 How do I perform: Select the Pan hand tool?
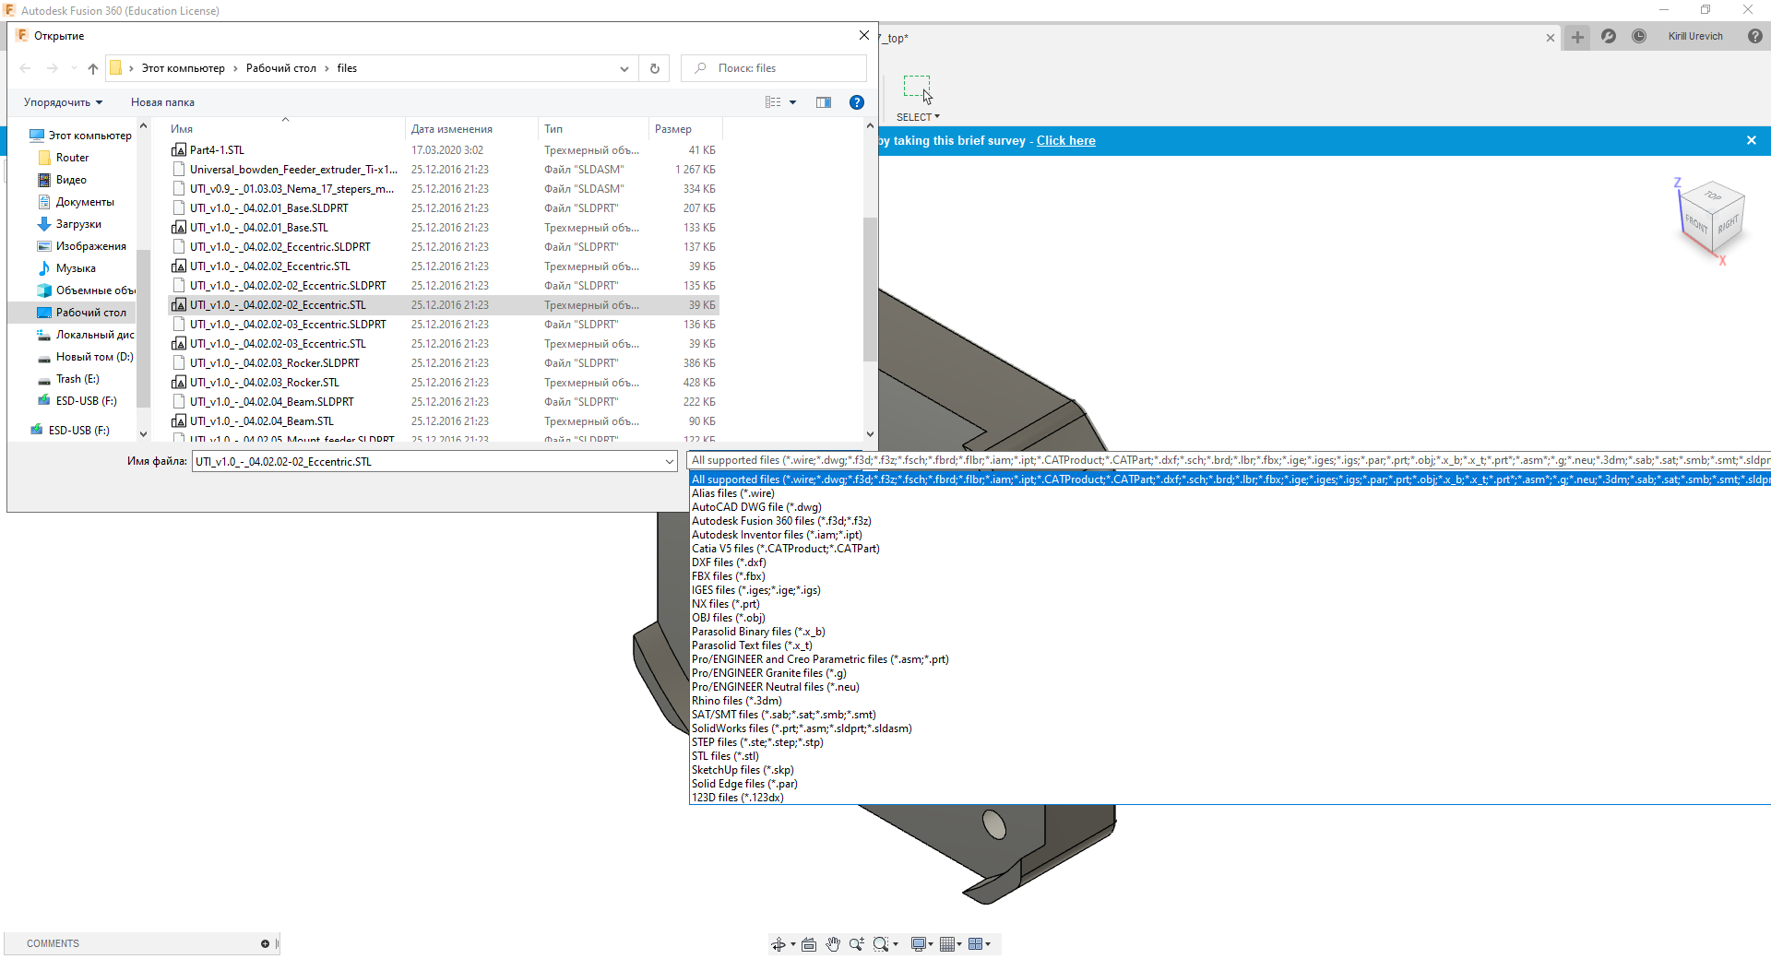point(833,944)
